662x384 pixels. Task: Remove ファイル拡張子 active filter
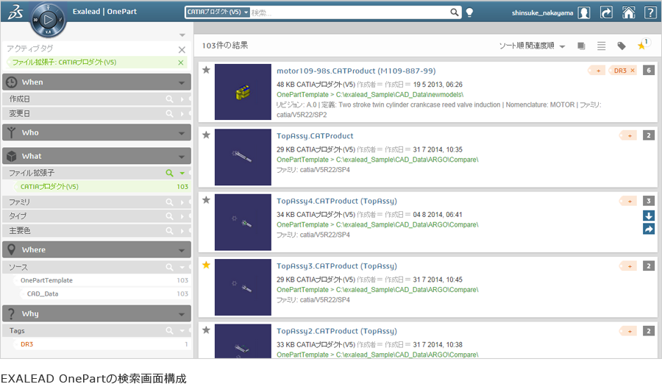pyautogui.click(x=181, y=63)
